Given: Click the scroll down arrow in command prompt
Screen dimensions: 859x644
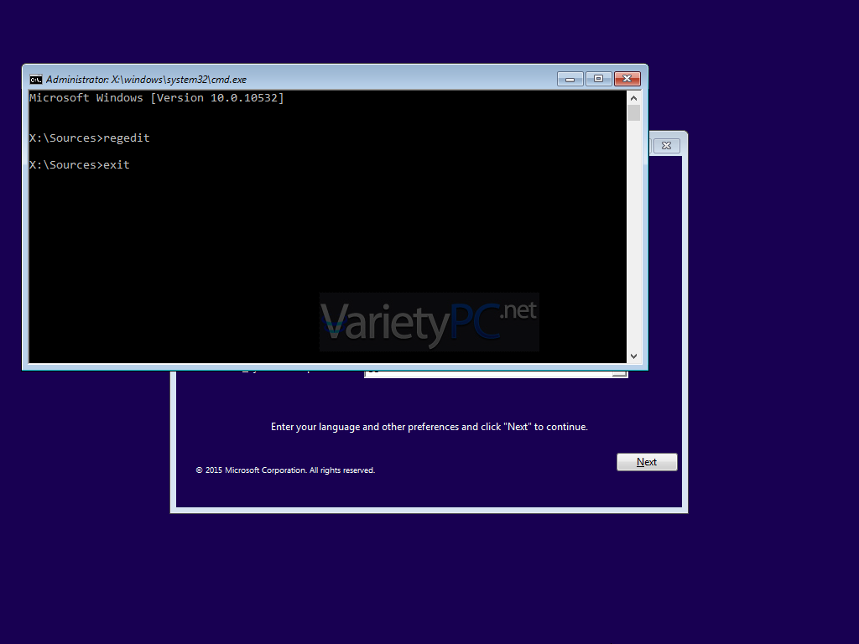Looking at the screenshot, I should pos(634,356).
